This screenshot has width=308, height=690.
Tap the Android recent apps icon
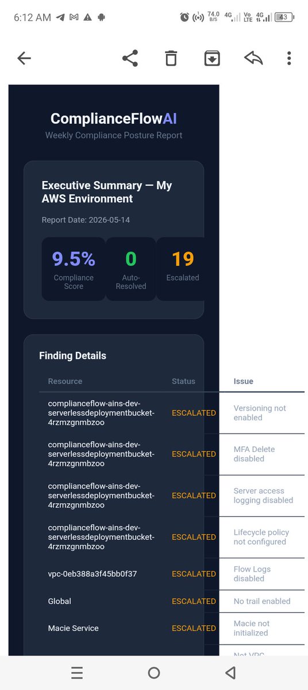click(77, 673)
